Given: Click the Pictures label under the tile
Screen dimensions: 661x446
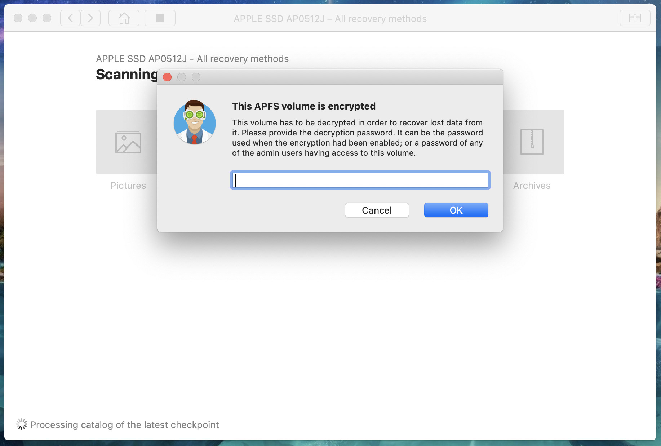Looking at the screenshot, I should [128, 186].
